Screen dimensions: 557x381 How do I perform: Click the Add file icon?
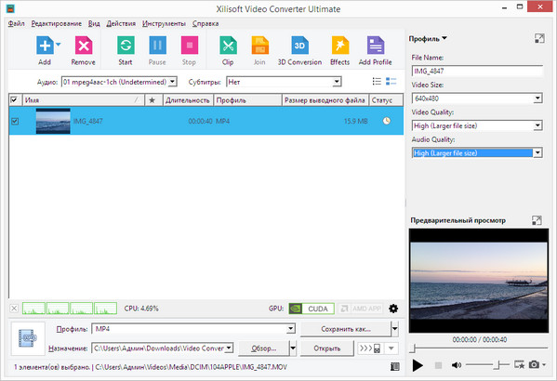[x=45, y=46]
